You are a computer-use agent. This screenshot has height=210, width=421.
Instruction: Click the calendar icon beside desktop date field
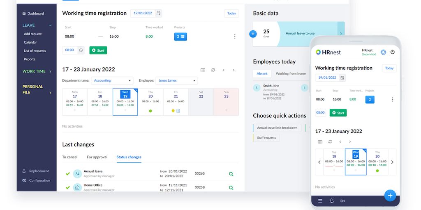coord(158,13)
